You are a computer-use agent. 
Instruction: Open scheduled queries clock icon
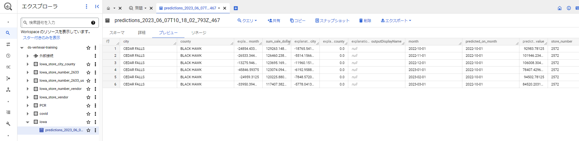click(x=8, y=56)
